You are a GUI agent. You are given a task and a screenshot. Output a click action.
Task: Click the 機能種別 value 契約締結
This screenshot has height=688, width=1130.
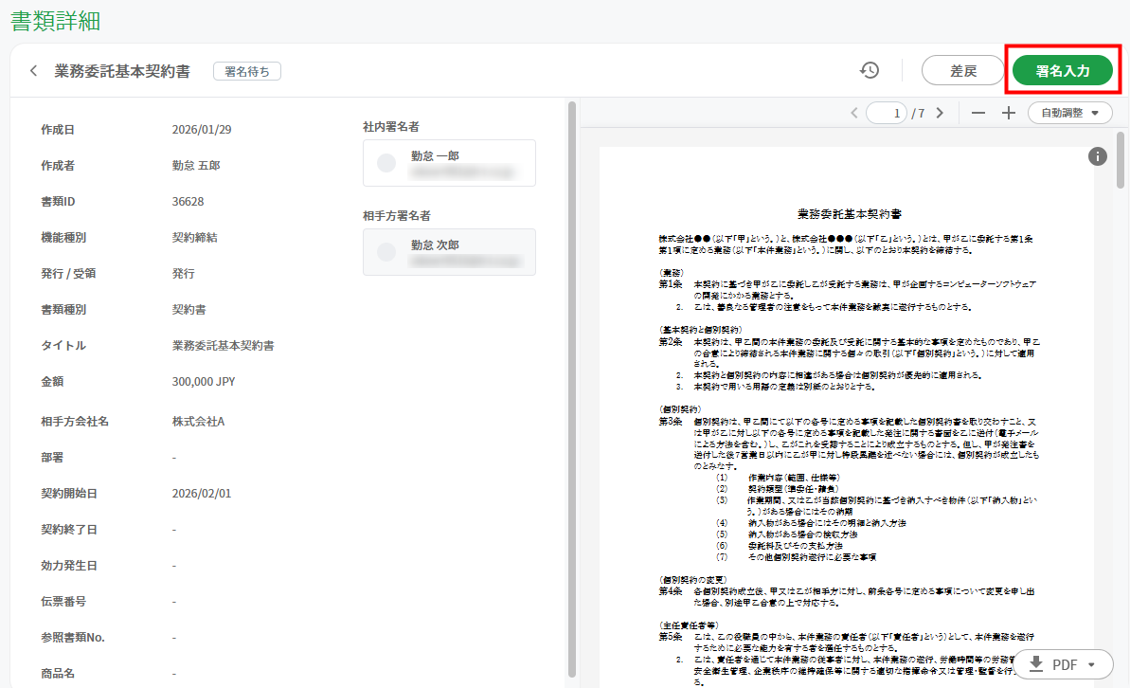[194, 238]
